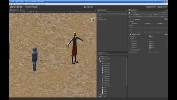
Task: Toggle the Animation component enabled checkbox
Action: pyautogui.click(x=132, y=34)
